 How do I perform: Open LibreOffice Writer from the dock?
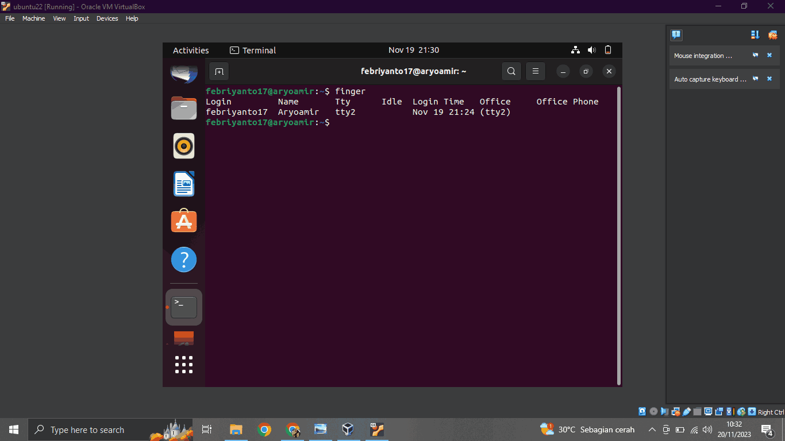[184, 184]
